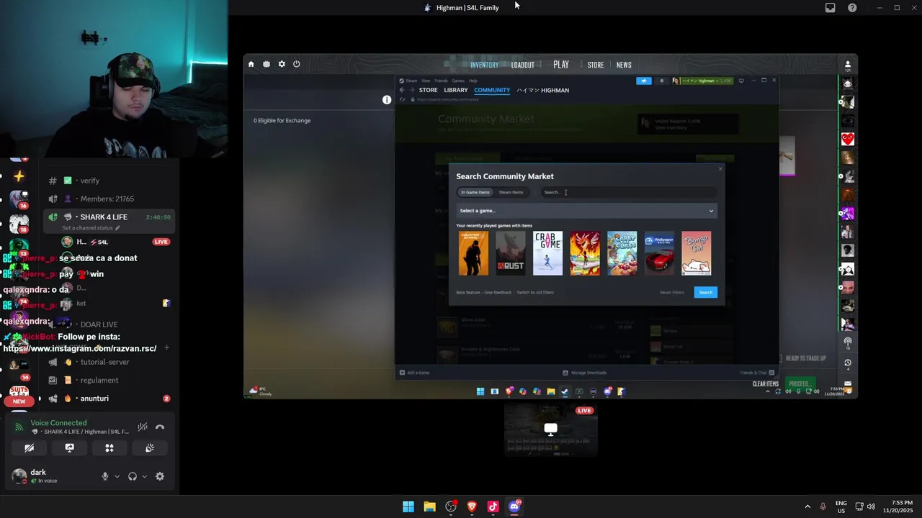922x518 pixels.
Task: Show hidden system tray icons
Action: pos(807,506)
